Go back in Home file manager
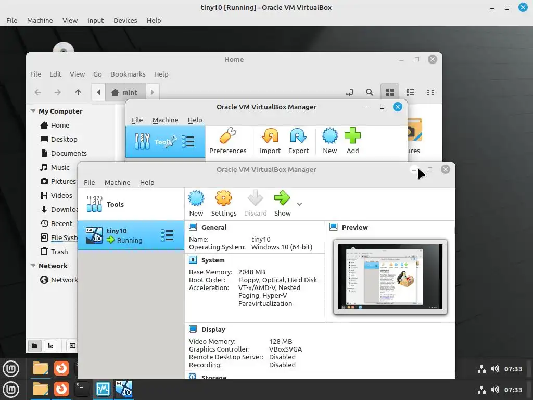The image size is (533, 400). pos(37,92)
